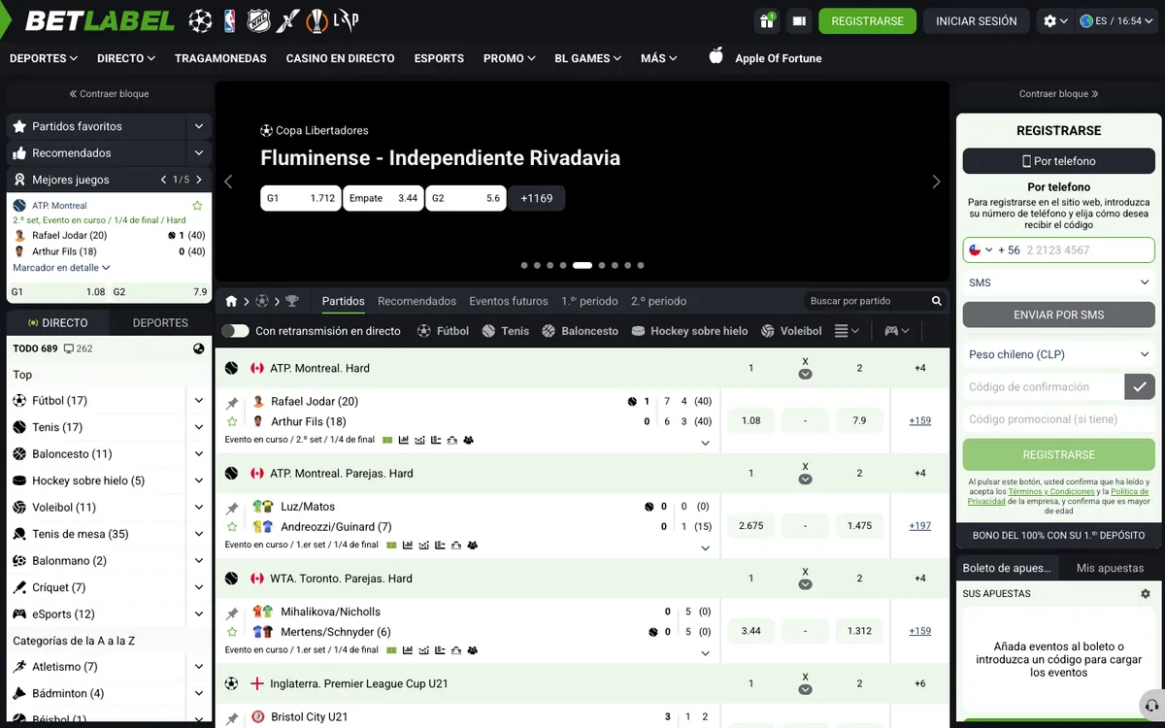Open the coupon ticket icon in header
The width and height of the screenshot is (1165, 728).
click(799, 20)
